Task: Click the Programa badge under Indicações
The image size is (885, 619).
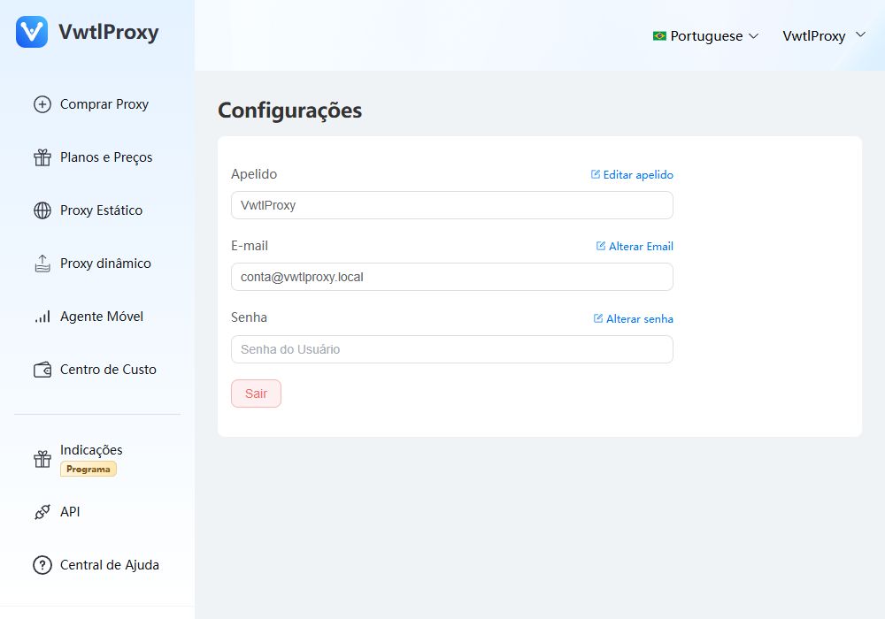Action: click(88, 469)
